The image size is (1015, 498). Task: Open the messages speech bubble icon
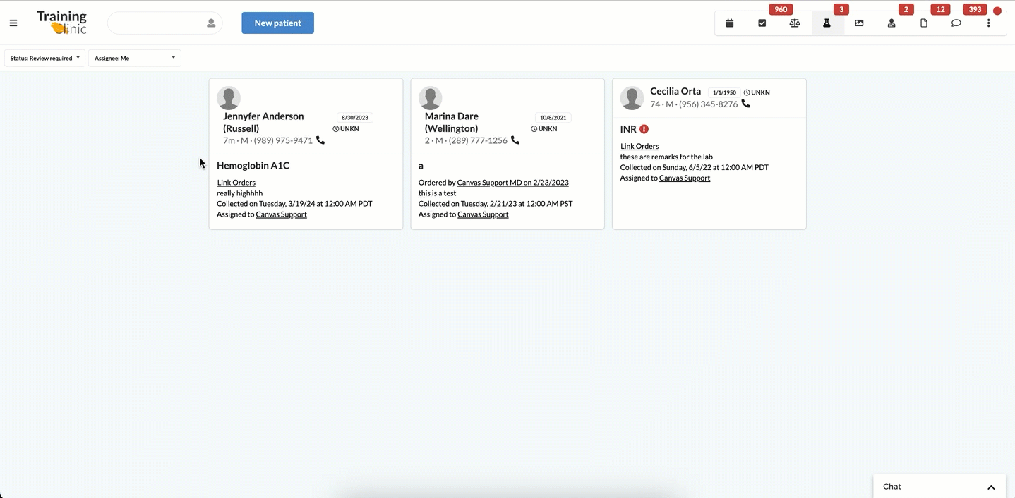click(956, 23)
